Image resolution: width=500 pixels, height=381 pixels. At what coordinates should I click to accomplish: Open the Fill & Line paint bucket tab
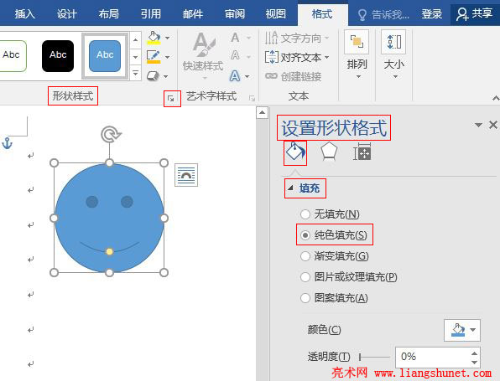(295, 152)
